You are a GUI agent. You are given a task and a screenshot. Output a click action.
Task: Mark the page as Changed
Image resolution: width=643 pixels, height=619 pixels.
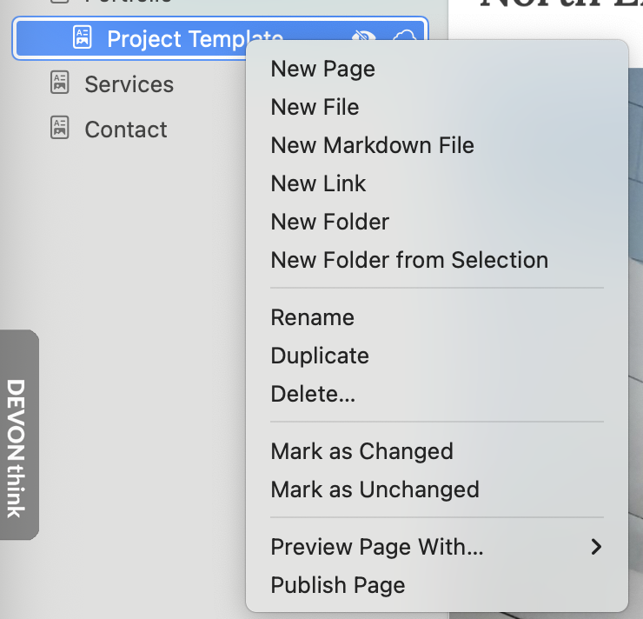click(361, 451)
